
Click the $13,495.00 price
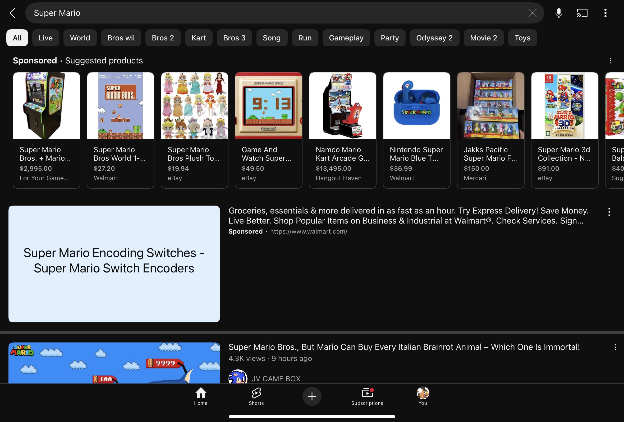(333, 169)
